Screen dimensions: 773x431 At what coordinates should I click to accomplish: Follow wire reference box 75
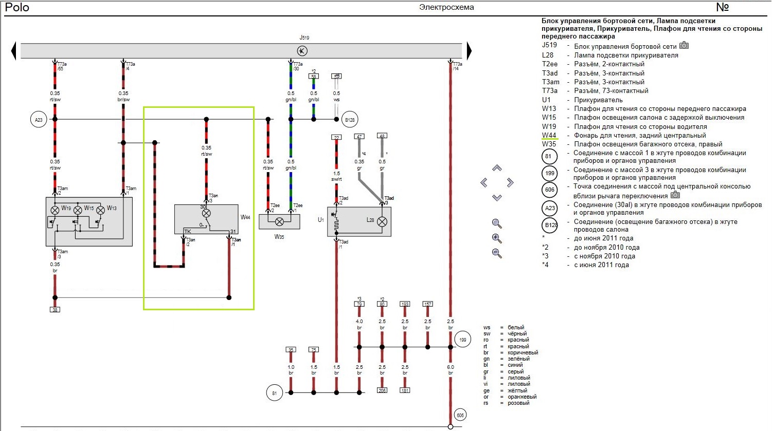pyautogui.click(x=314, y=350)
